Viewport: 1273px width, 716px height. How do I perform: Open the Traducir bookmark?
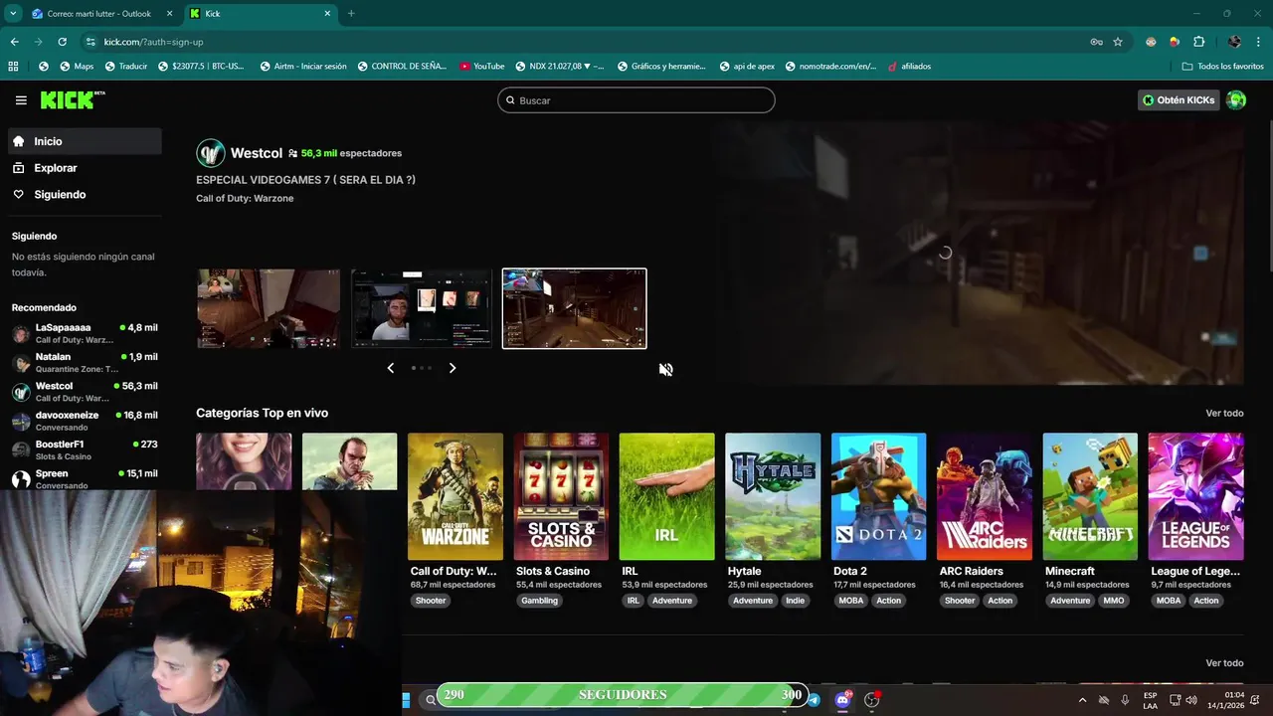point(125,67)
